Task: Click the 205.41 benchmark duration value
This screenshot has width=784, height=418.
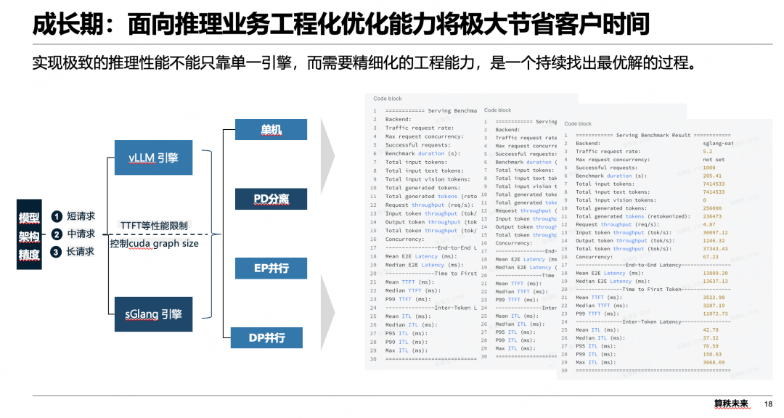Action: (x=712, y=176)
